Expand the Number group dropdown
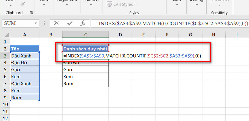The image size is (249, 121). point(91,5)
